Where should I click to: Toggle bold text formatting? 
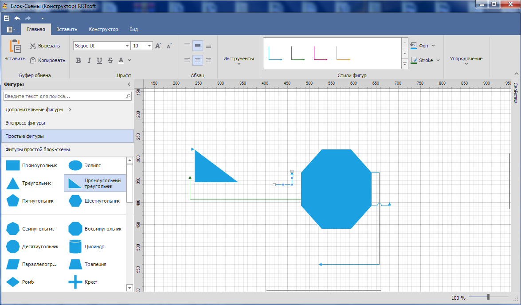tap(78, 60)
